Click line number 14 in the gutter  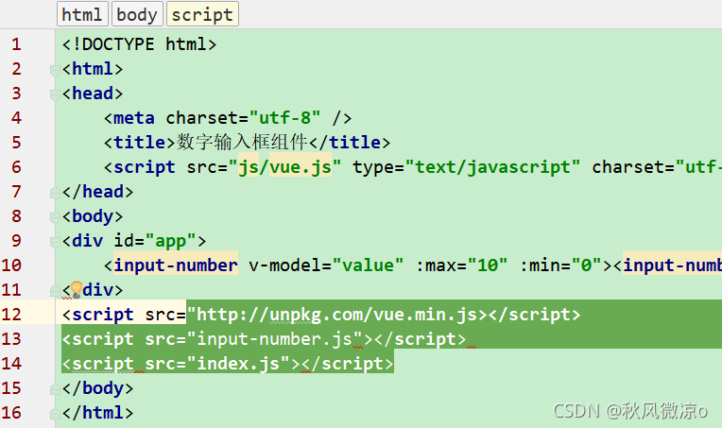point(11,364)
